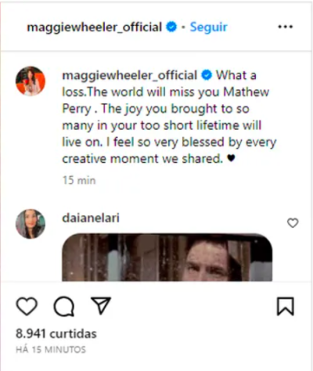Click the verified badge in the caption
The width and height of the screenshot is (313, 371).
tap(207, 75)
